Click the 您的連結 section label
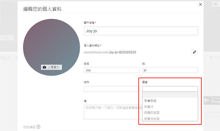The image size is (220, 131). click(29, 127)
